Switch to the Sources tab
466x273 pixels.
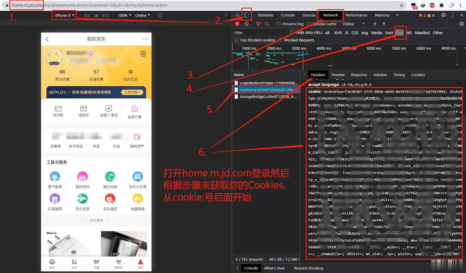point(309,15)
